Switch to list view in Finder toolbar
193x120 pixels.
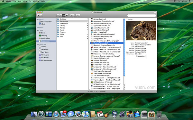[61, 15]
